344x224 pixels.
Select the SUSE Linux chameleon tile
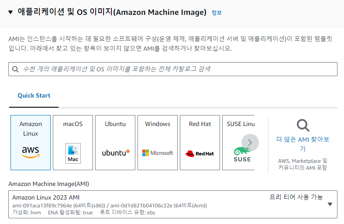click(238, 143)
